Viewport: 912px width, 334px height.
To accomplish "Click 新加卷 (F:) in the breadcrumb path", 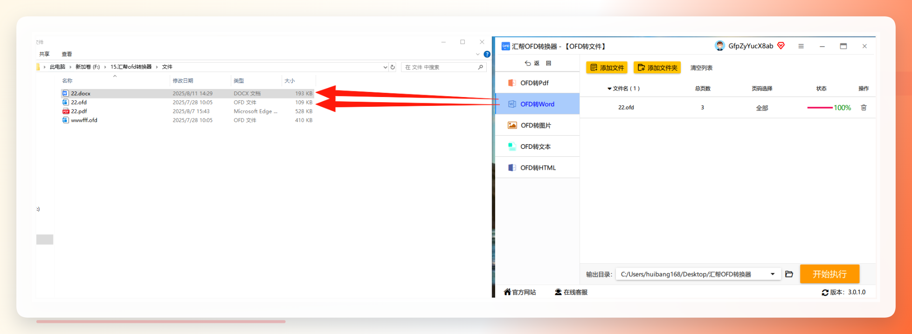I will pyautogui.click(x=88, y=67).
